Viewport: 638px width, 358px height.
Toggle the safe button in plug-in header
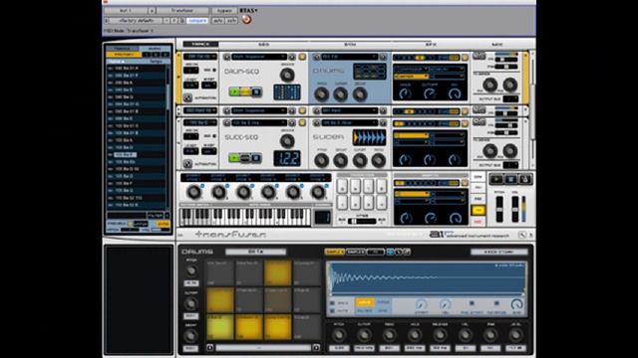(x=231, y=20)
